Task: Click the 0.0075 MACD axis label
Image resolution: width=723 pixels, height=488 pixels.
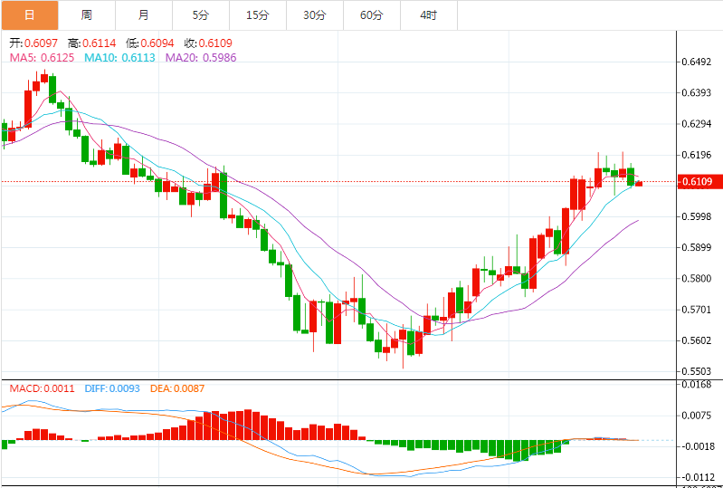Action: tap(696, 416)
